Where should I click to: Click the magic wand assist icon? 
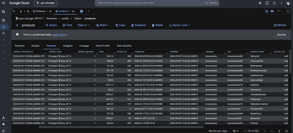(x=279, y=11)
